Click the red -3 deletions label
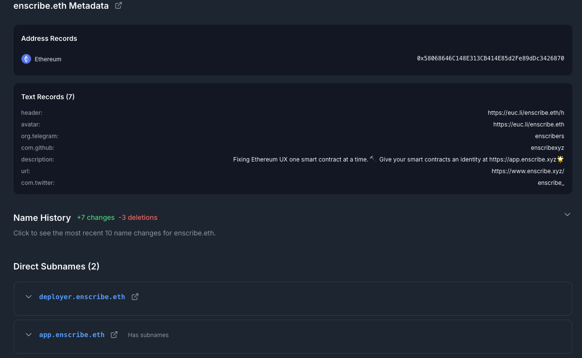The image size is (582, 358). 138,217
